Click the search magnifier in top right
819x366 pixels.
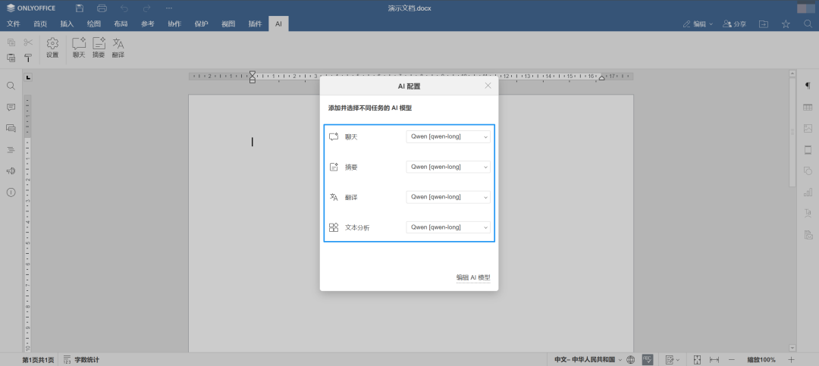click(x=808, y=23)
